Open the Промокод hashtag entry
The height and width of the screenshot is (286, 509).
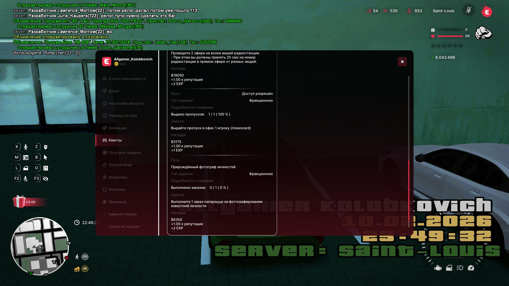pos(117,202)
